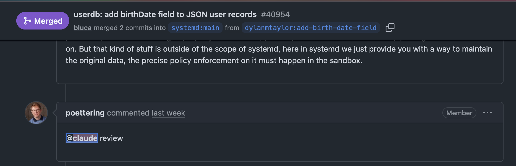Open the bluca user profile link

pyautogui.click(x=82, y=28)
